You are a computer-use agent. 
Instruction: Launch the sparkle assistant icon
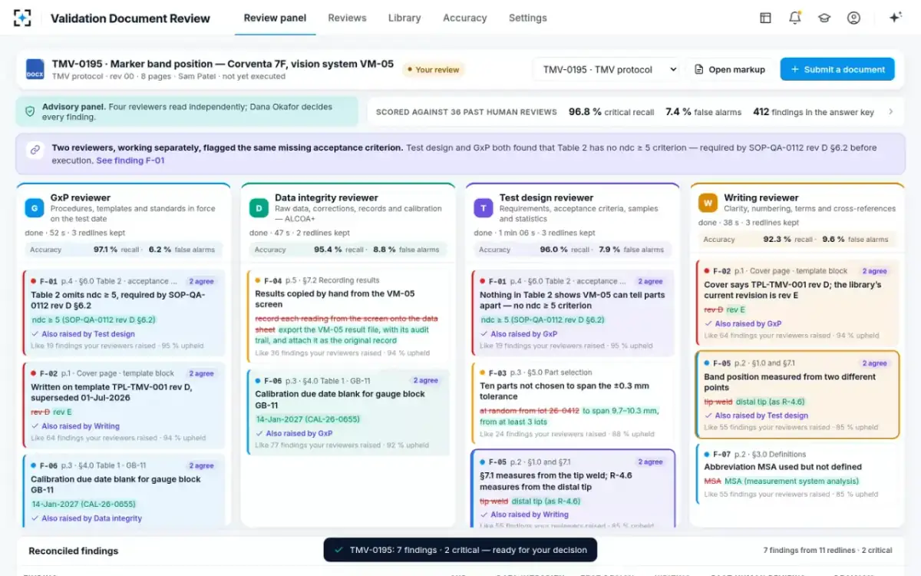pos(895,18)
